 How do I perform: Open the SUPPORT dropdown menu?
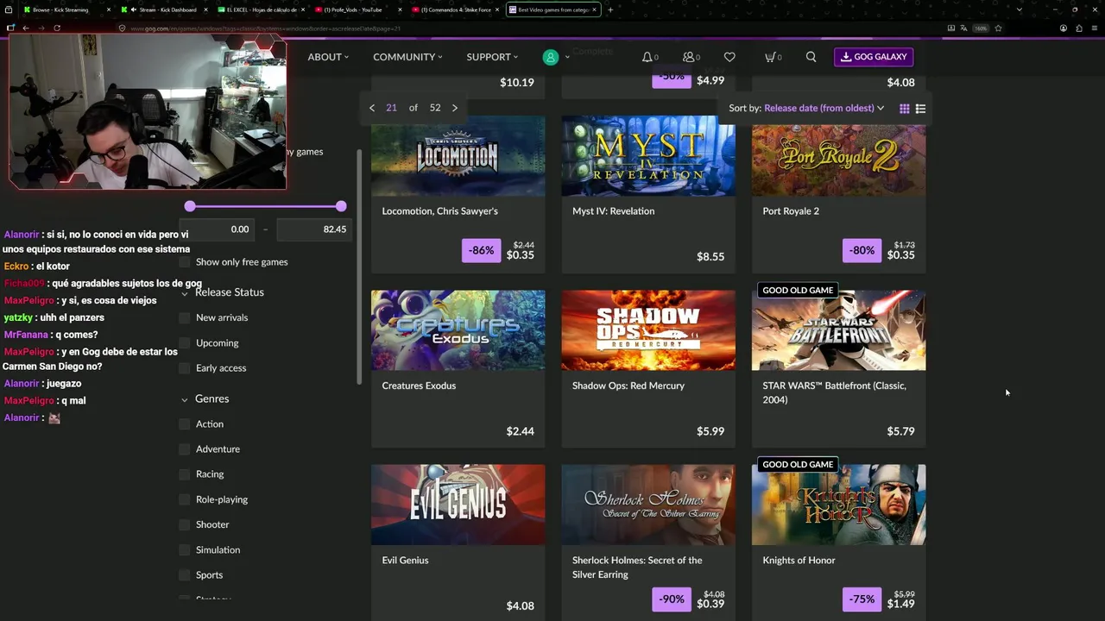(492, 57)
